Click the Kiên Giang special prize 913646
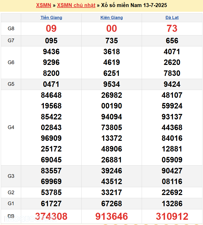Image resolution: width=203 pixels, height=225 pixels. pyautogui.click(x=112, y=216)
